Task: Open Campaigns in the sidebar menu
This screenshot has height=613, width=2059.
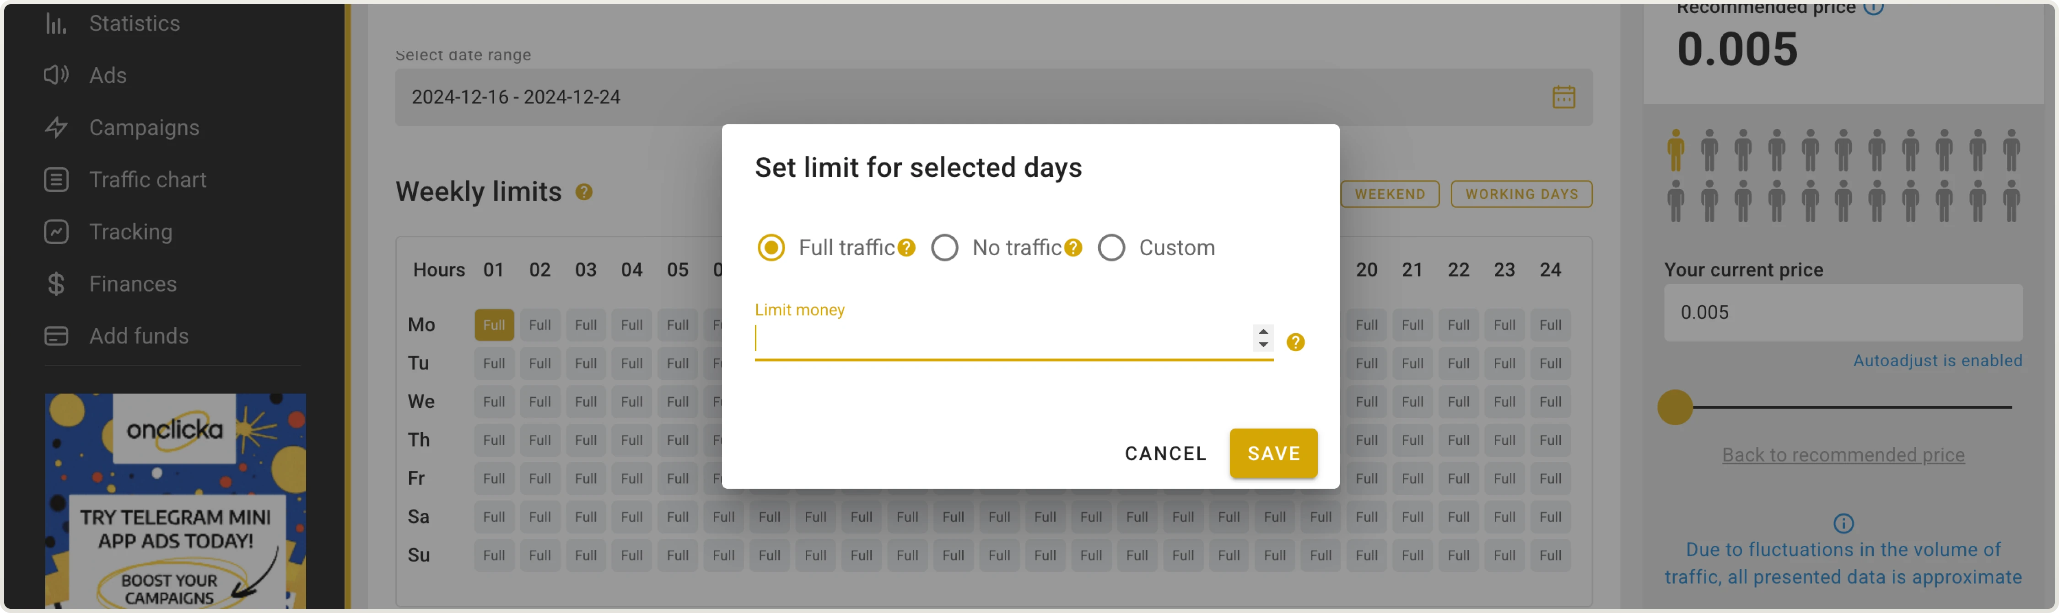Action: tap(144, 128)
